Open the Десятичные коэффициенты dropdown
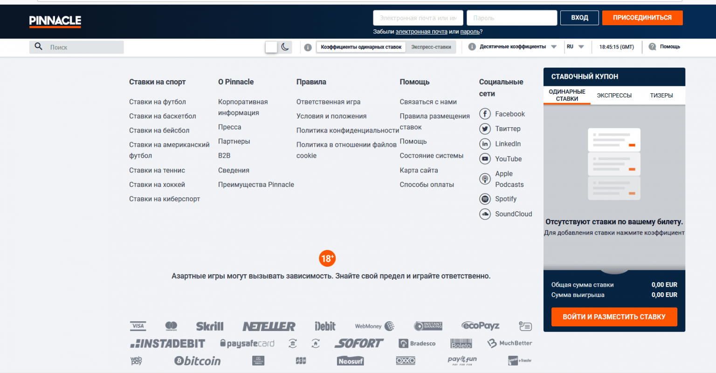Image resolution: width=716 pixels, height=373 pixels. point(518,47)
